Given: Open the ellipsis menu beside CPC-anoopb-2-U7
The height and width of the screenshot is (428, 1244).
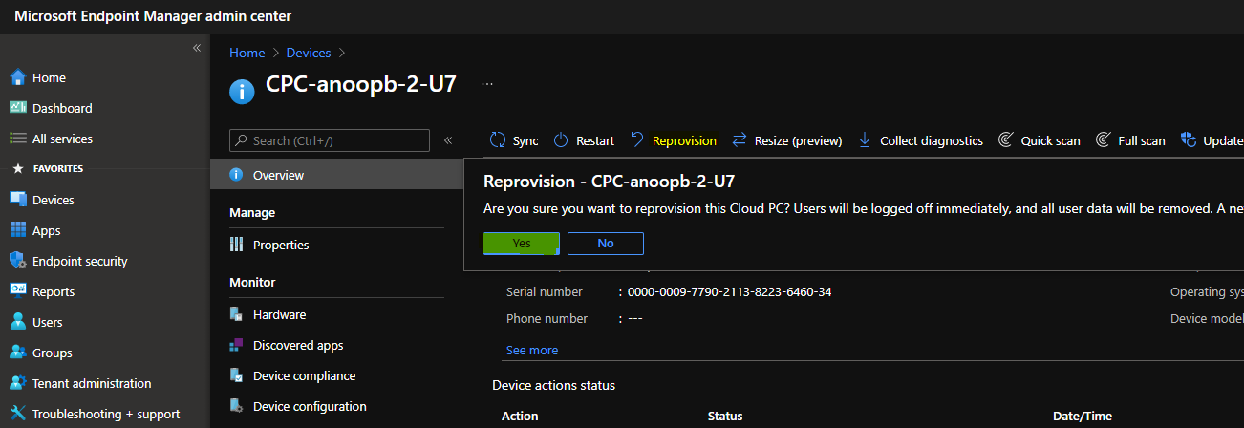Looking at the screenshot, I should click(487, 84).
